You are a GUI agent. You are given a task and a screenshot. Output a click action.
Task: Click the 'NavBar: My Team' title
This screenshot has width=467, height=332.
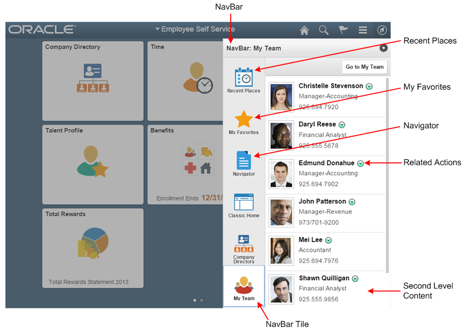[x=254, y=48]
